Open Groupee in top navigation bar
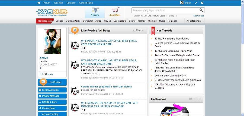244x116 pixels. pyautogui.click(x=71, y=3)
